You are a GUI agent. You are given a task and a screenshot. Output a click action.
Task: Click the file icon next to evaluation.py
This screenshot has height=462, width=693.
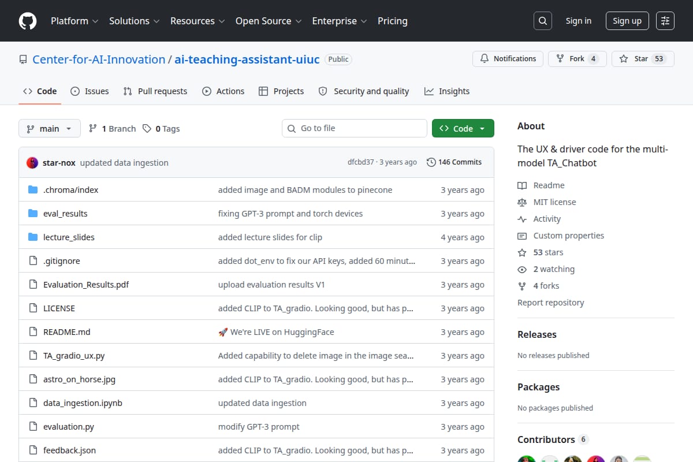tap(33, 427)
